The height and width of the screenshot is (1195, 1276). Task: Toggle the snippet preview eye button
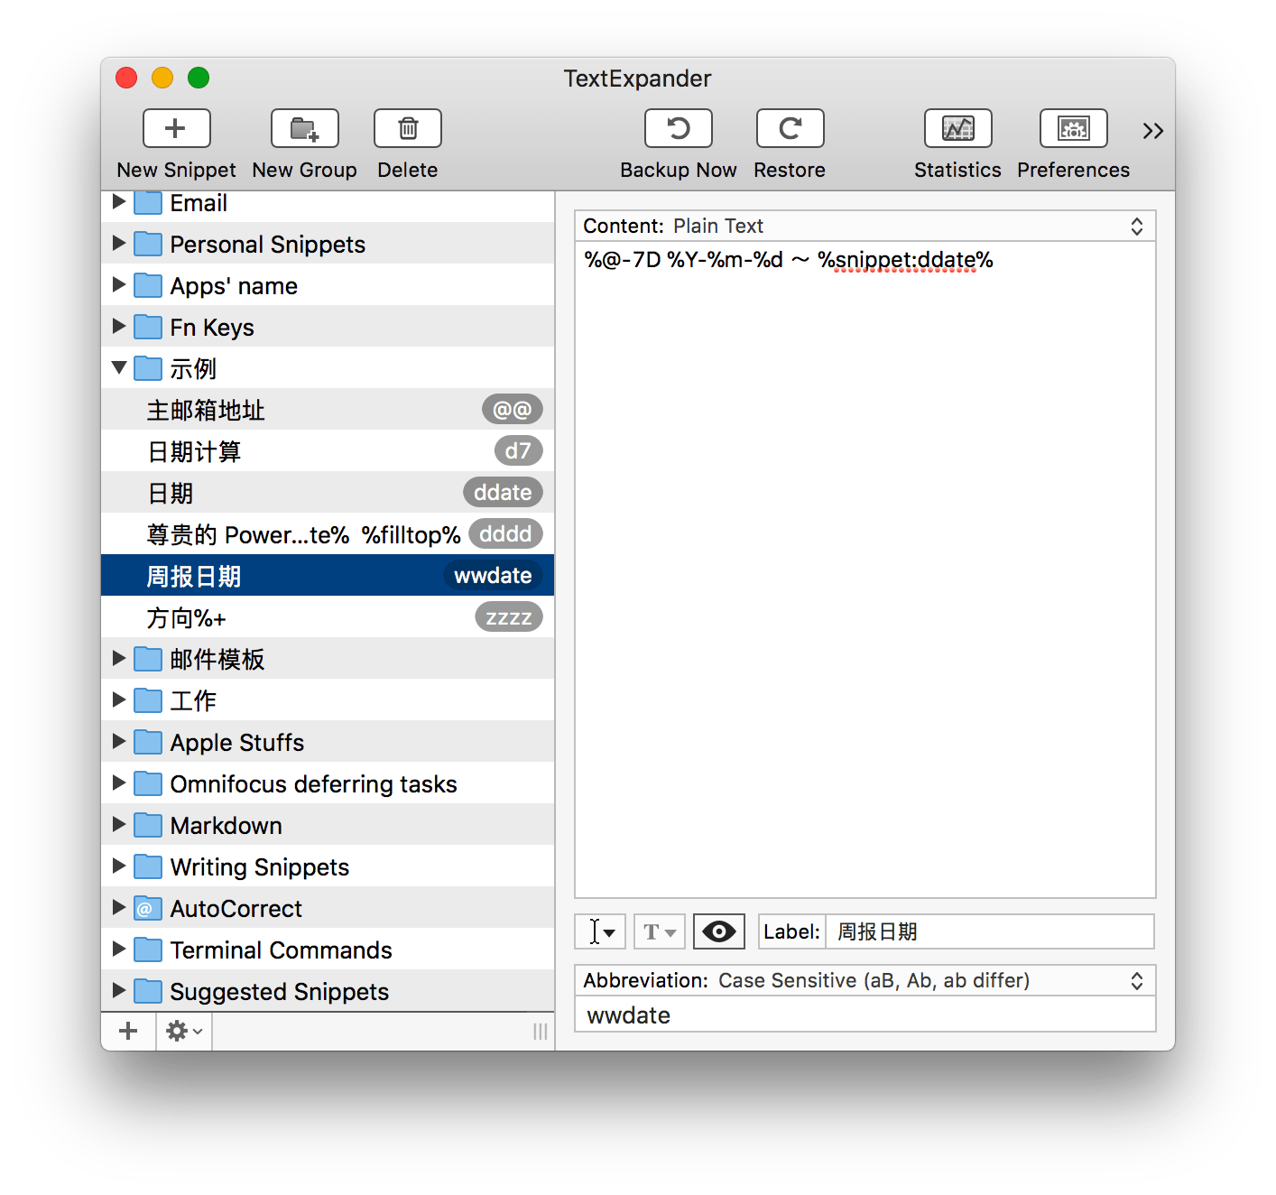pos(718,931)
